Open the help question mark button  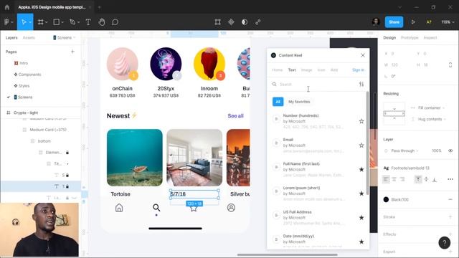click(445, 242)
